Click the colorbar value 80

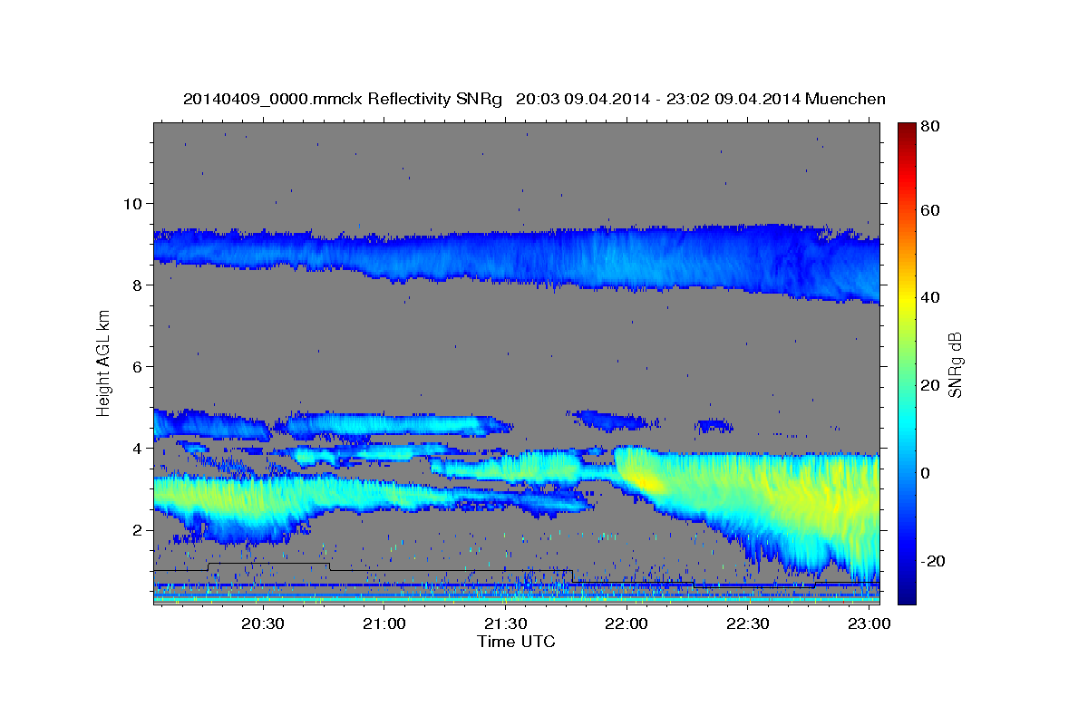[929, 126]
